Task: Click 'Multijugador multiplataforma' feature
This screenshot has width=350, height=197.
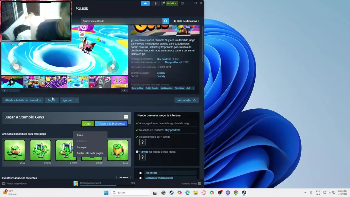Action: click(159, 178)
